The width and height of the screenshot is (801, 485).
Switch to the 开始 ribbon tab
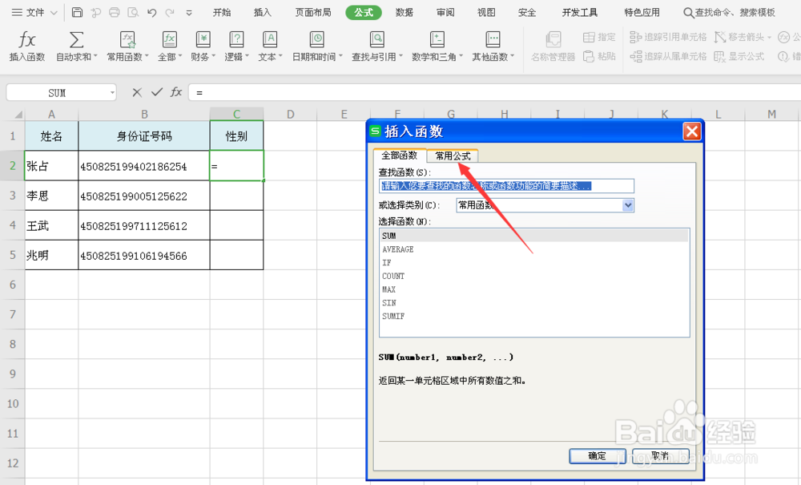pos(222,12)
